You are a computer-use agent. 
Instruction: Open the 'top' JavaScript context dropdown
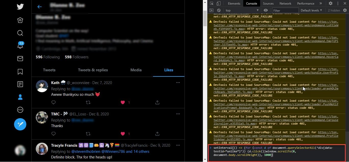(x=242, y=10)
